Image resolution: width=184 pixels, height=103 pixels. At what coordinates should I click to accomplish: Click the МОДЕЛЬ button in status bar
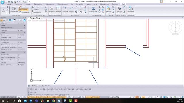click(x=112, y=97)
